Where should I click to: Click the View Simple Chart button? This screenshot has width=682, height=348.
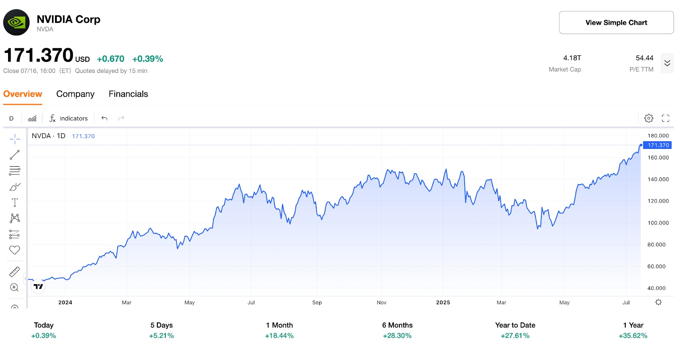(616, 23)
